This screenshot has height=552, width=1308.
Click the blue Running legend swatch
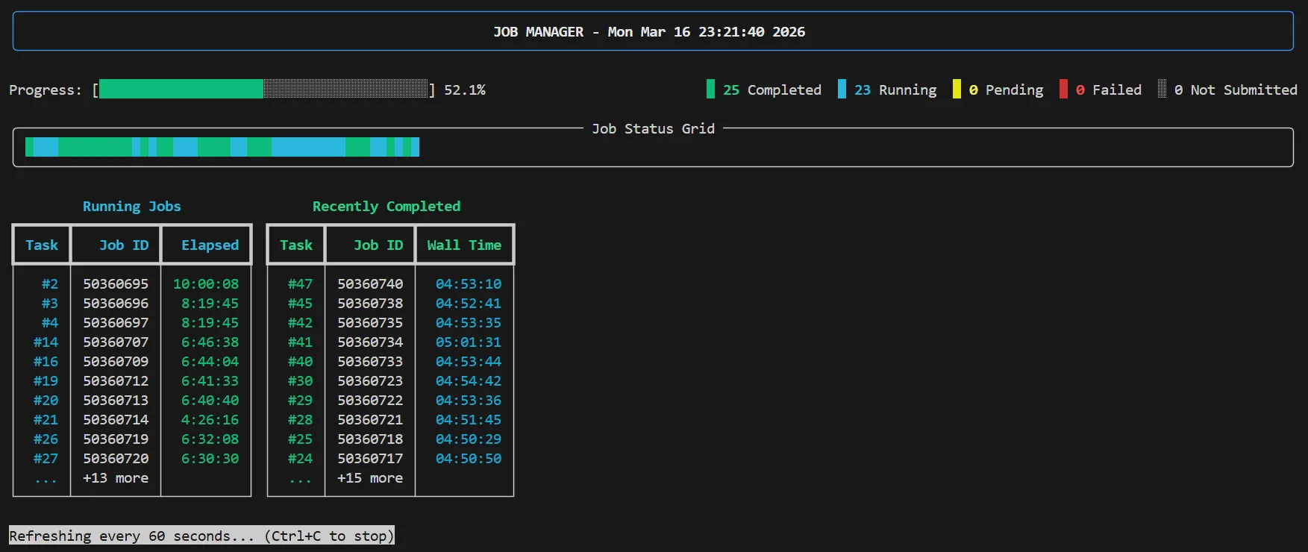click(842, 90)
